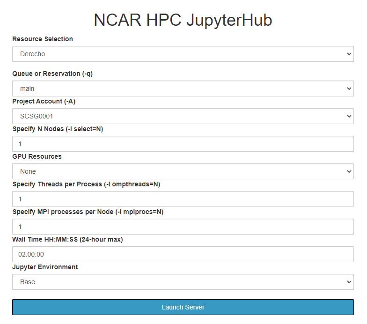367x324 pixels.
Task: Open the Resource Selection dropdown showing Derecho
Action: point(183,54)
